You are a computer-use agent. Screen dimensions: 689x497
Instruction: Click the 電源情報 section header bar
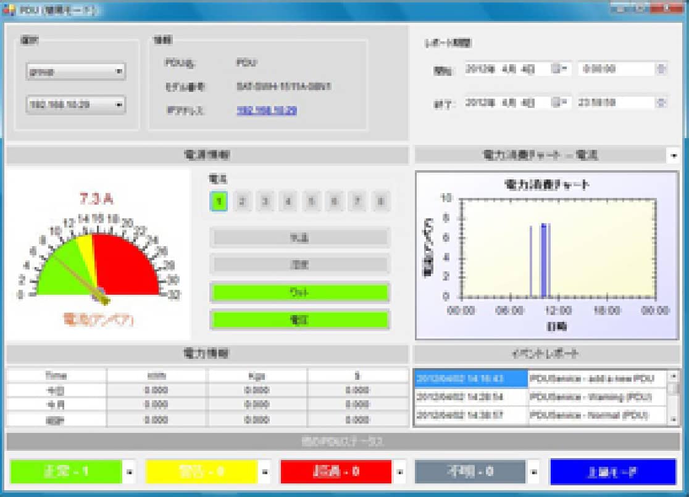point(207,155)
